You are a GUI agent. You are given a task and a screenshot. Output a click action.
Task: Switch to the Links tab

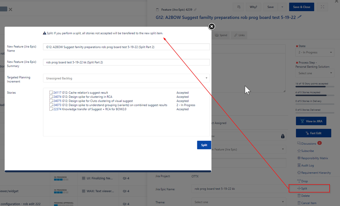239,35
